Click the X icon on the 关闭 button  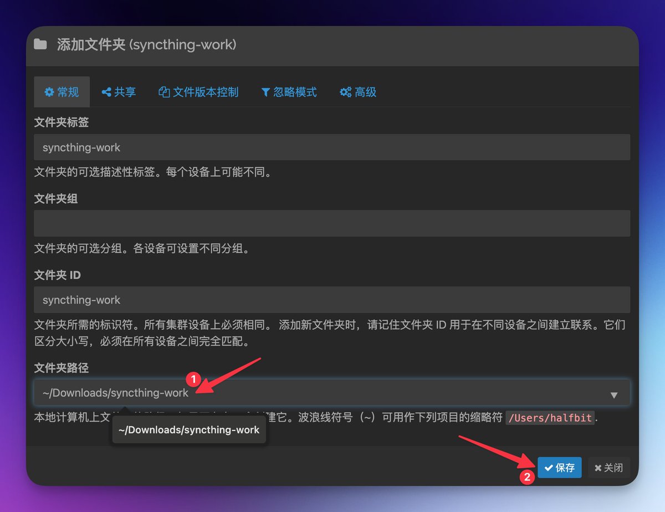(x=598, y=468)
